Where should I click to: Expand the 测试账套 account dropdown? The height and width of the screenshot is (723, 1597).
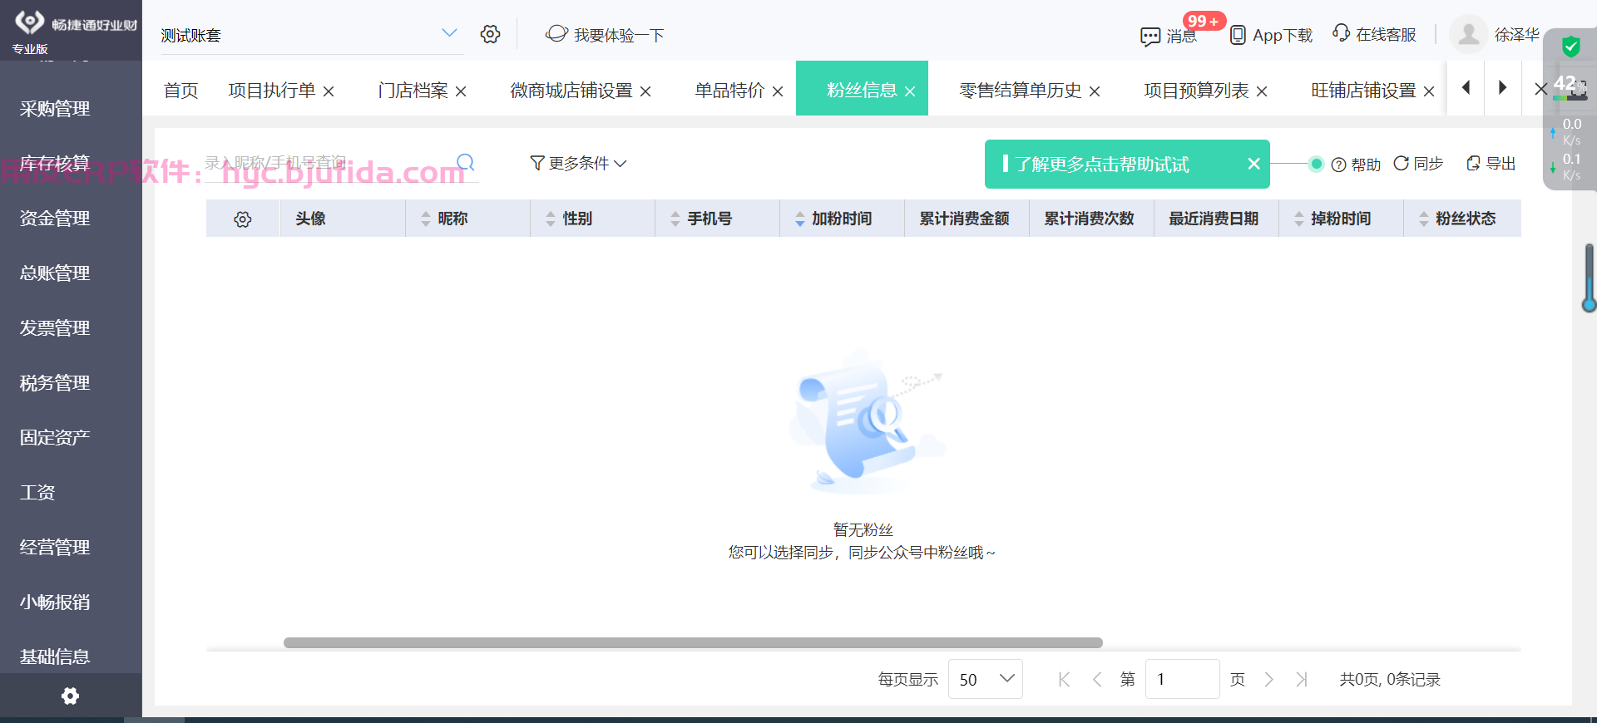[449, 33]
